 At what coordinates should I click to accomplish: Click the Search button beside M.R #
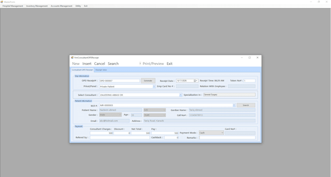pos(246,105)
